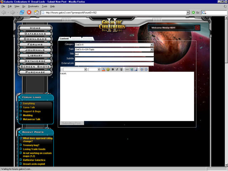228x171 pixels.
Task: Click the Home navigation button
Action: coord(35,28)
